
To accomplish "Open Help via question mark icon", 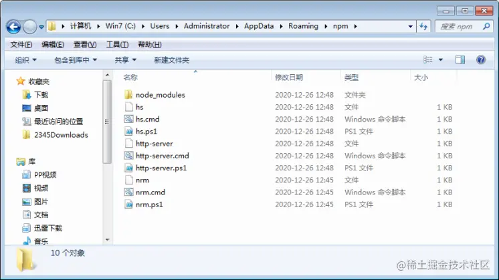I will 481,59.
